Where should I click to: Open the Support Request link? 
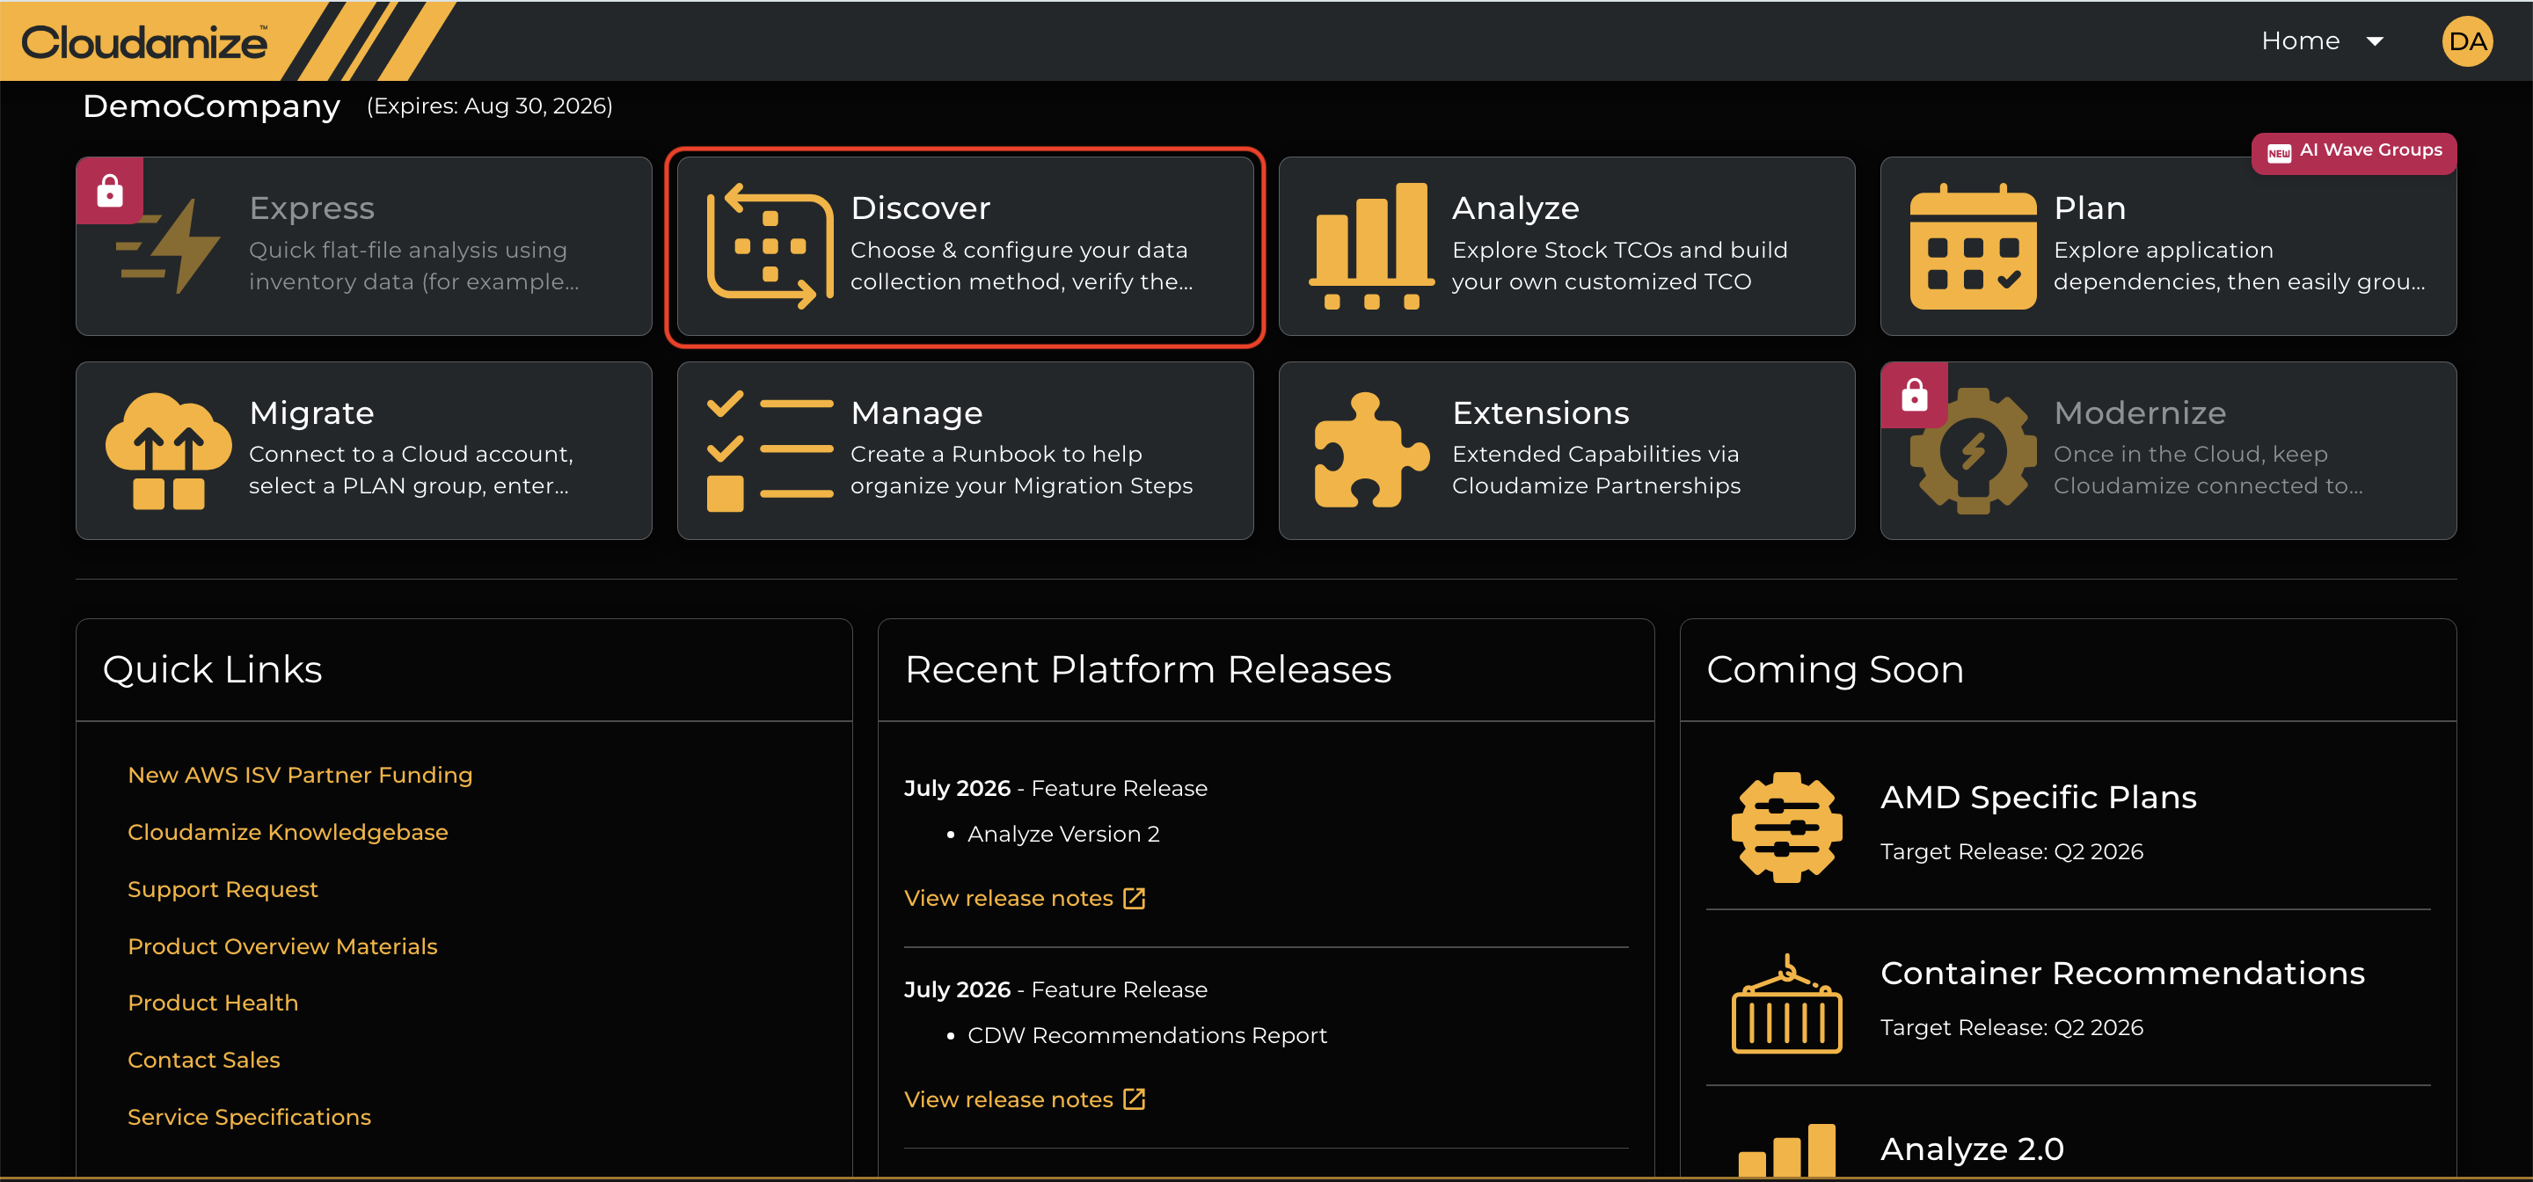(223, 889)
